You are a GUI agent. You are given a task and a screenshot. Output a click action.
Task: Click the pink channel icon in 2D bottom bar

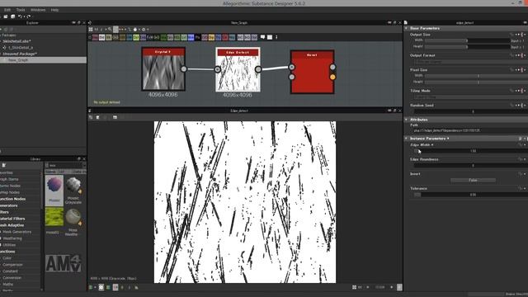[115, 287]
